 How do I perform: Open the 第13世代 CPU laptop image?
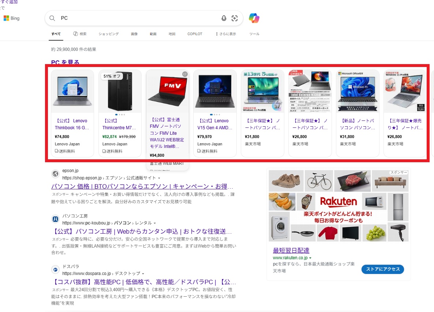coord(262,91)
